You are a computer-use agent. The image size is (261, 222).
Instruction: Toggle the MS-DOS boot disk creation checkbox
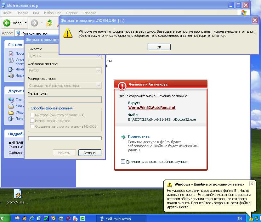(32, 126)
